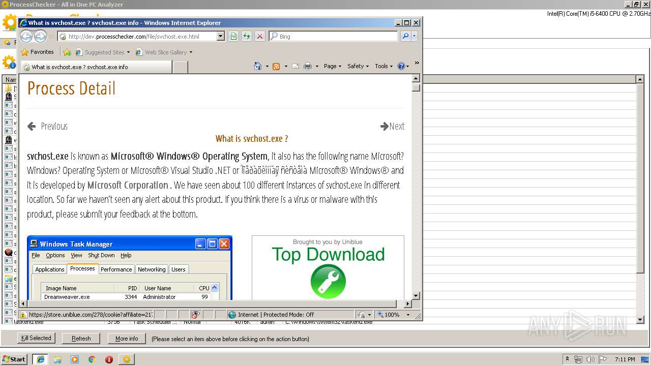Open Internet Explorer from taskbar

click(40, 359)
